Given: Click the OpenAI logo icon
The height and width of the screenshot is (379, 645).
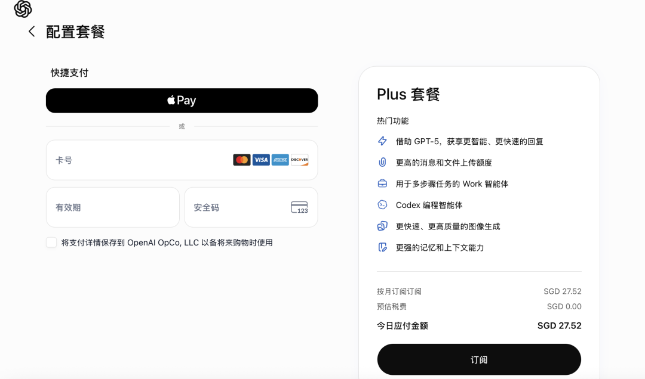Looking at the screenshot, I should point(23,8).
